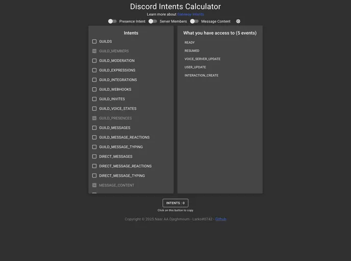Viewport: 351px width, 261px height.
Task: Click the disabled GUILD_MEMBERS checkbox
Action: (x=94, y=51)
